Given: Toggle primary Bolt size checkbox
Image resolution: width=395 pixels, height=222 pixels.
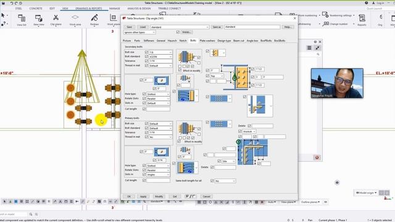Looking at the screenshot, I should [146, 123].
